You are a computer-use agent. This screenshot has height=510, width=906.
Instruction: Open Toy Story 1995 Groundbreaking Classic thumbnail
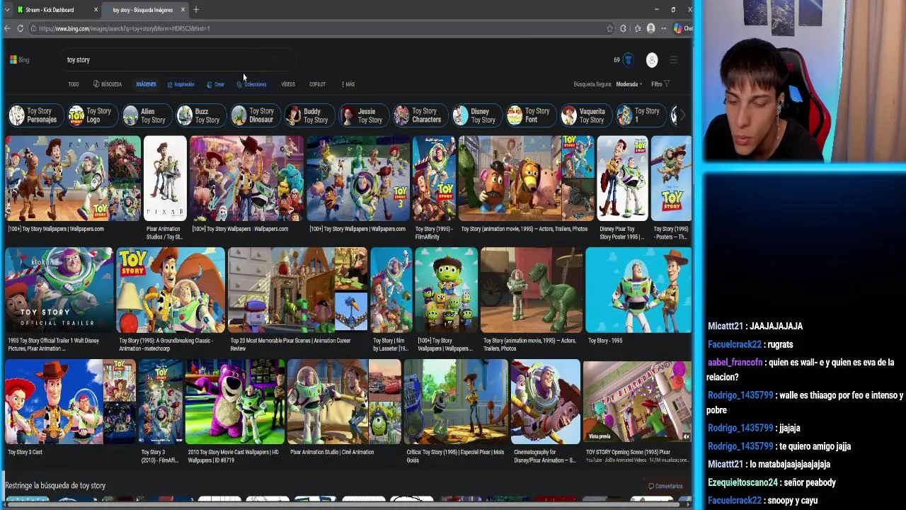(x=171, y=290)
